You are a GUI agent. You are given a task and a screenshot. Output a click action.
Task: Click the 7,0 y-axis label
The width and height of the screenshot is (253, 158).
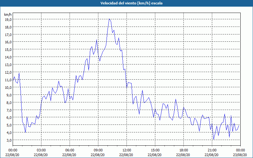(8, 110)
